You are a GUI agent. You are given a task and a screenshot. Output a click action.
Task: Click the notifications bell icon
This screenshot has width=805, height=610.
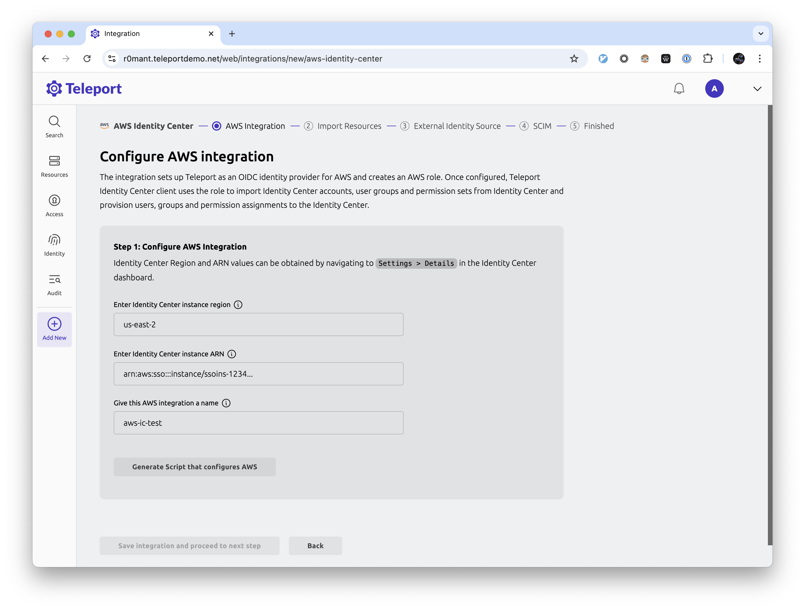[x=679, y=89]
